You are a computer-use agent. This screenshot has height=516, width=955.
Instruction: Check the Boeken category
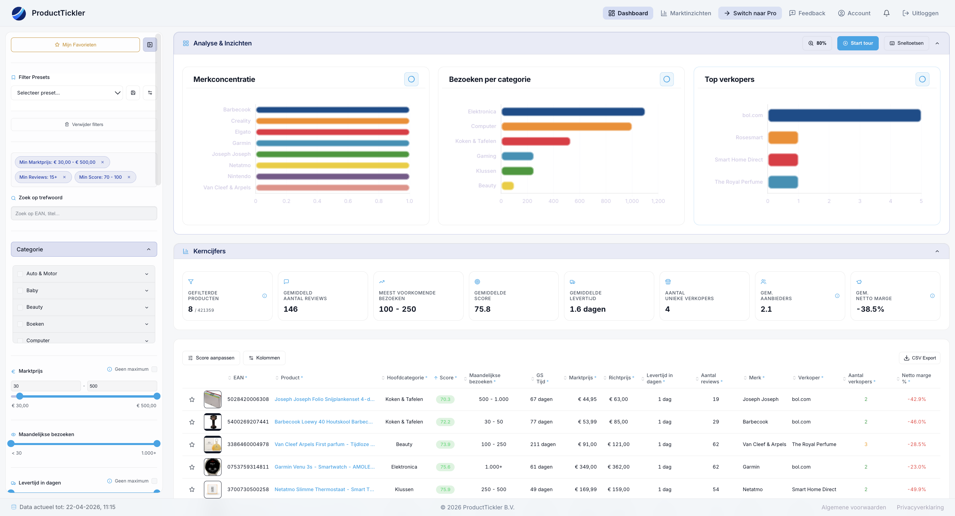tap(20, 324)
